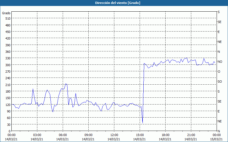Click the 06:00 time axis label
228x142 pixels.
pyautogui.click(x=63, y=135)
